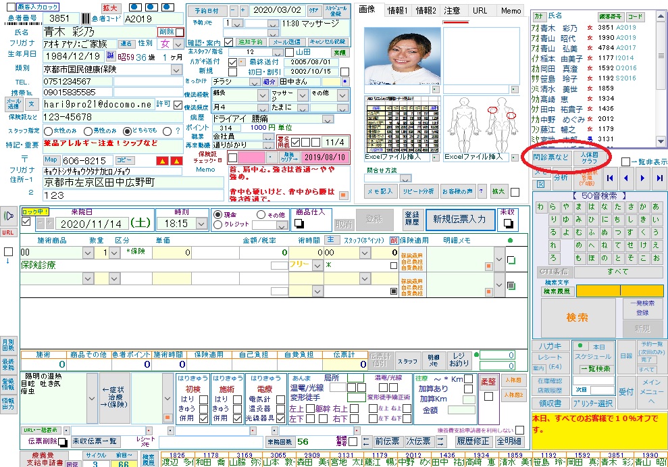
Task: Select the 男性のみ radio button
Action: tap(88, 131)
